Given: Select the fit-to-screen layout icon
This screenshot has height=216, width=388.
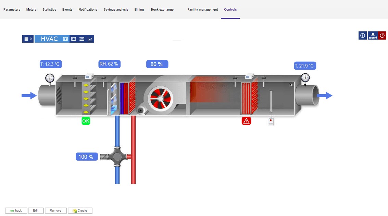Looking at the screenshot, I should pyautogui.click(x=65, y=39).
